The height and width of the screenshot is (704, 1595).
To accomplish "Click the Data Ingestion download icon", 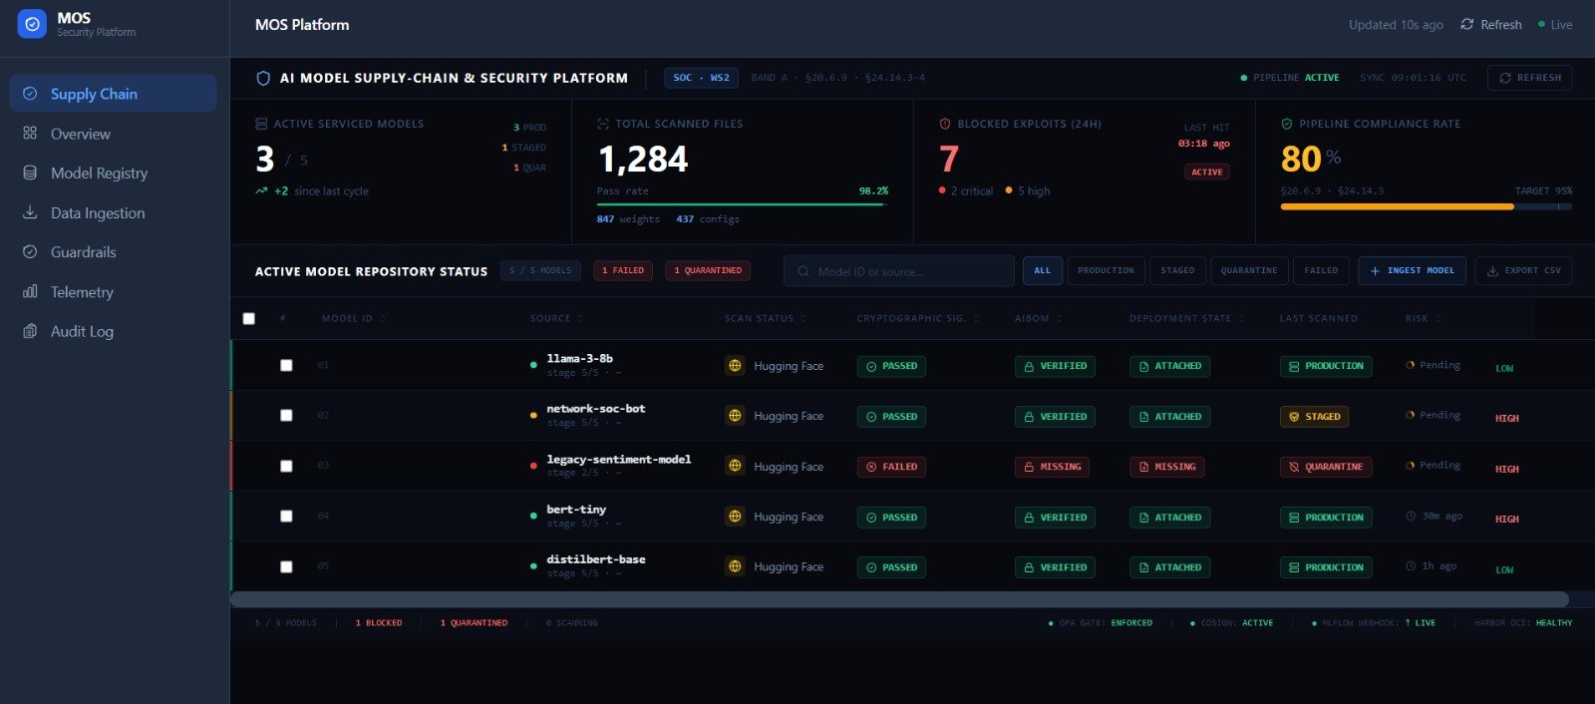I will coord(30,212).
